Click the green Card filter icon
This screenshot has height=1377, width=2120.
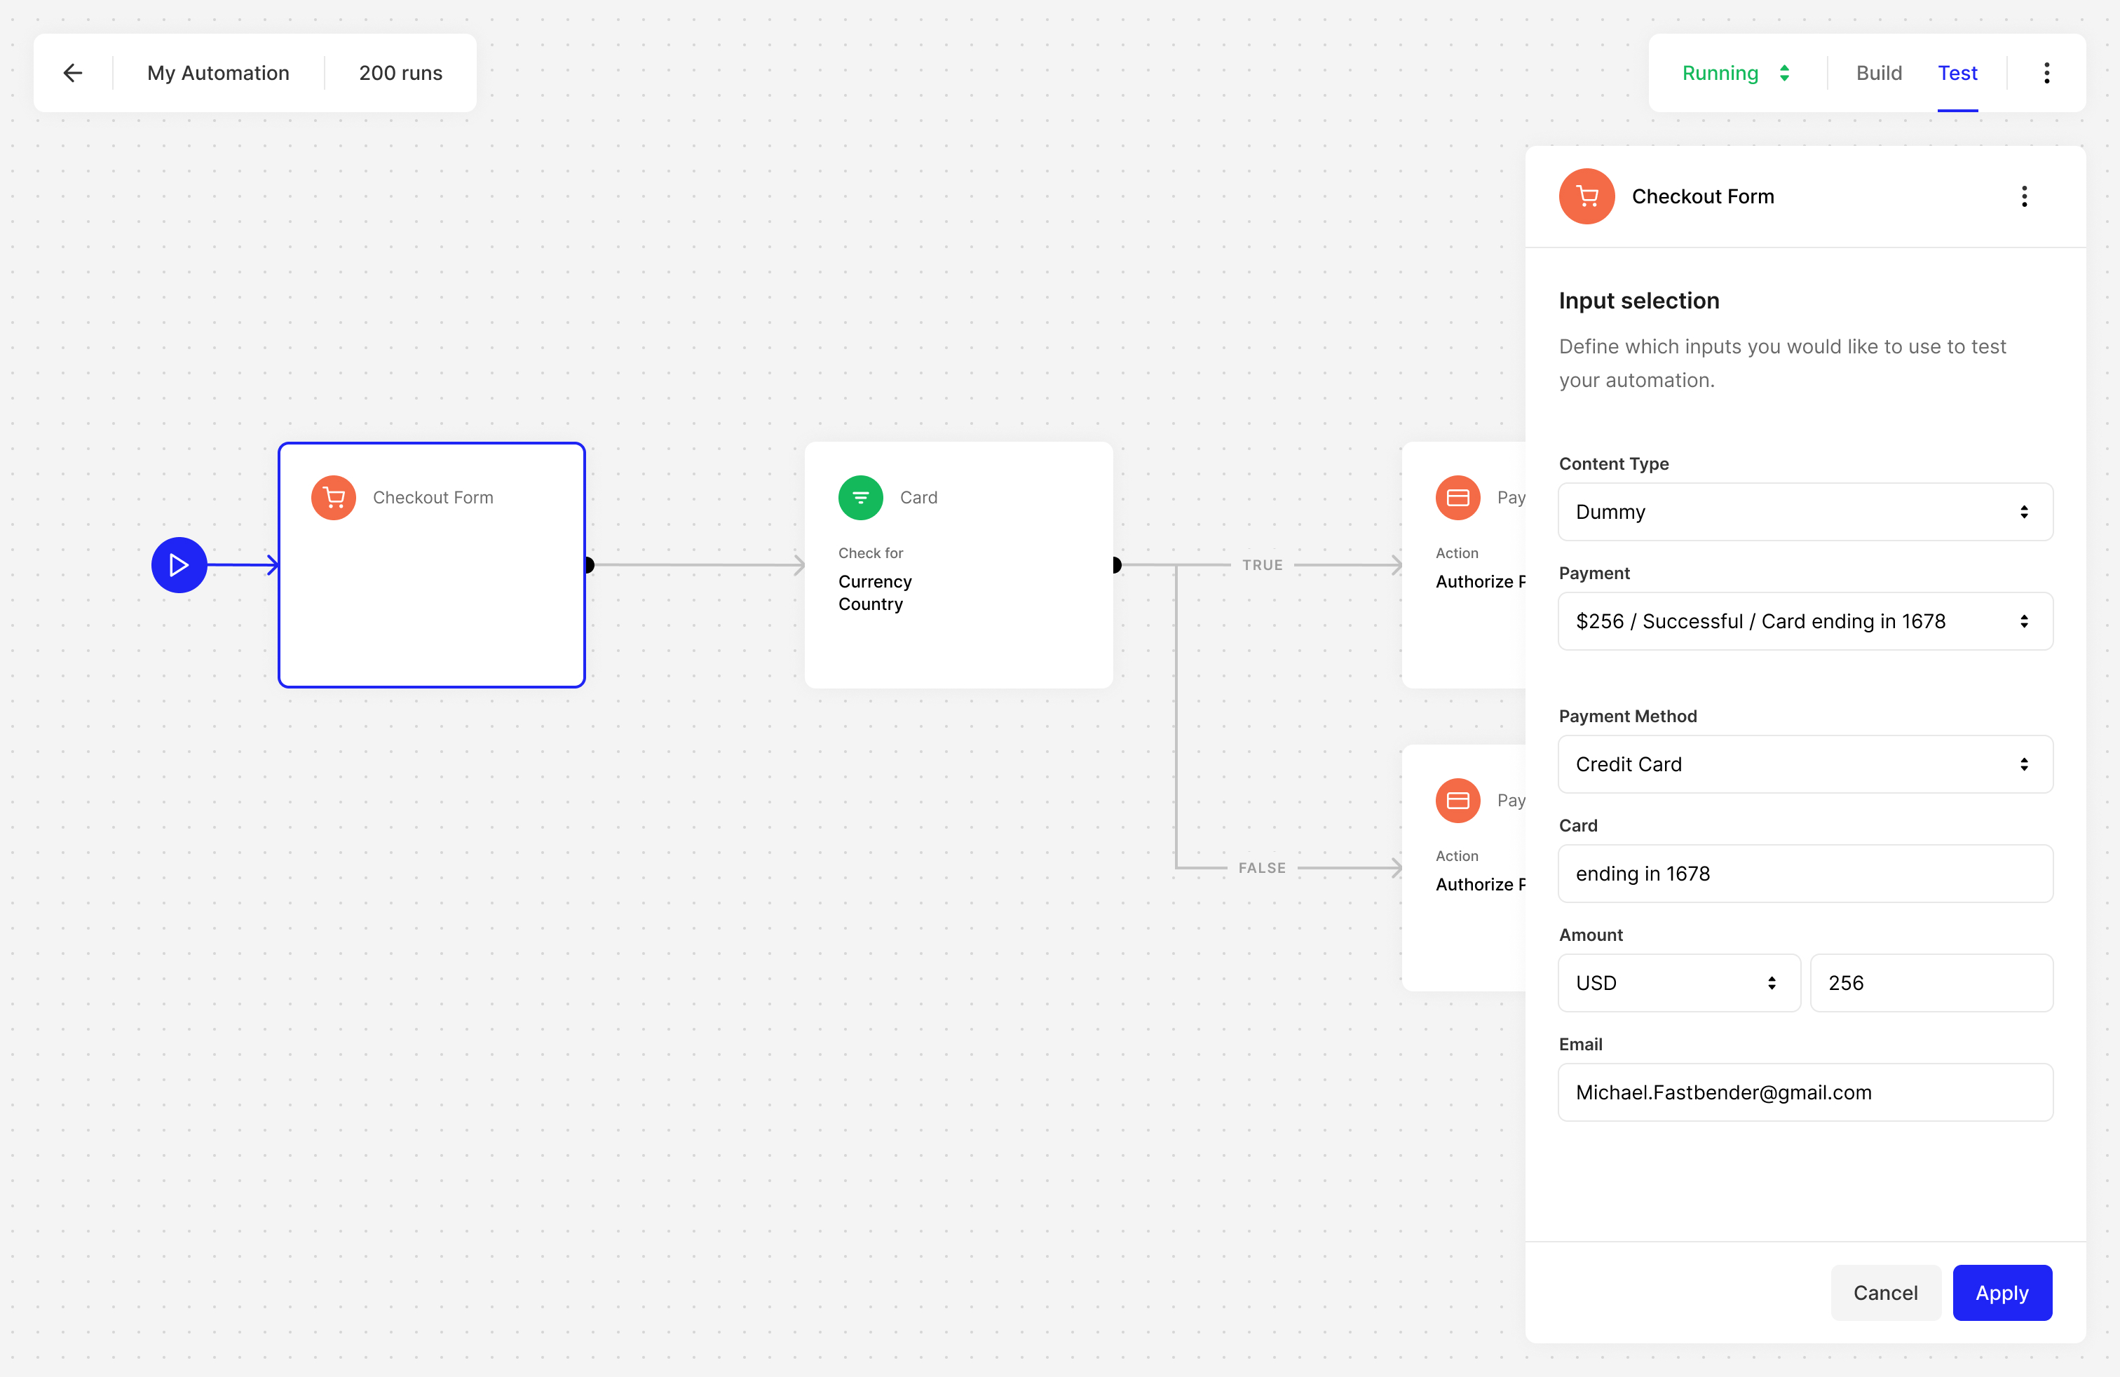tap(859, 497)
